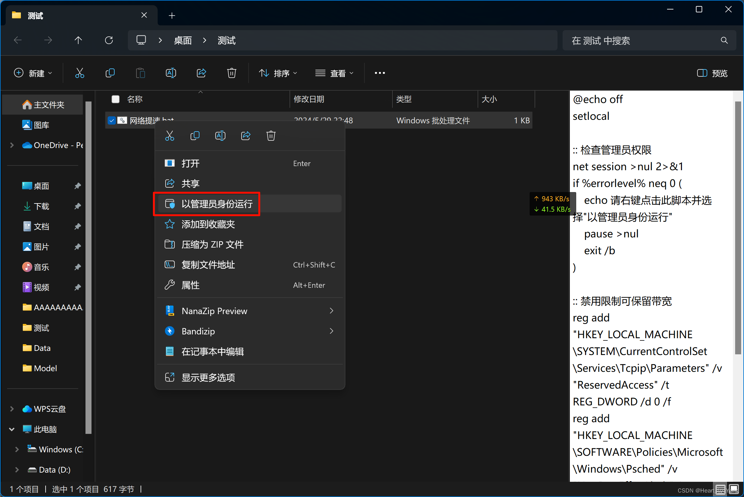This screenshot has height=497, width=744.
Task: Choose 显示更多选项 in the context menu
Action: tap(208, 378)
